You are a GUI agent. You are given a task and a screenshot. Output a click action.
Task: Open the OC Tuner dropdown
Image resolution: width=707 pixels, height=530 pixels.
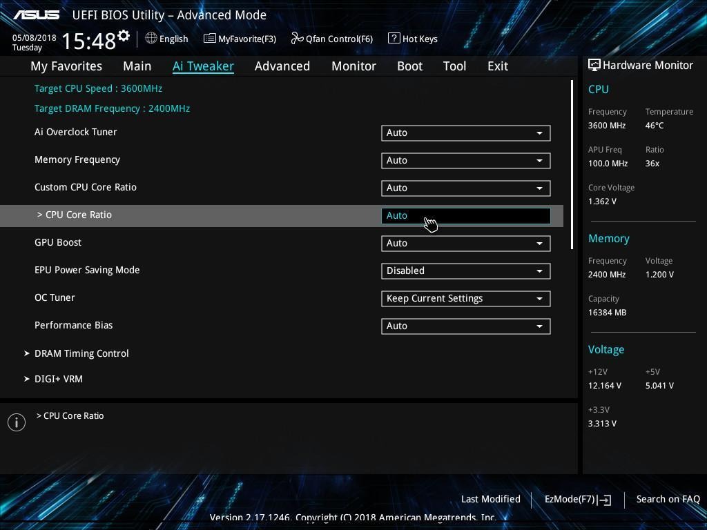coord(465,298)
